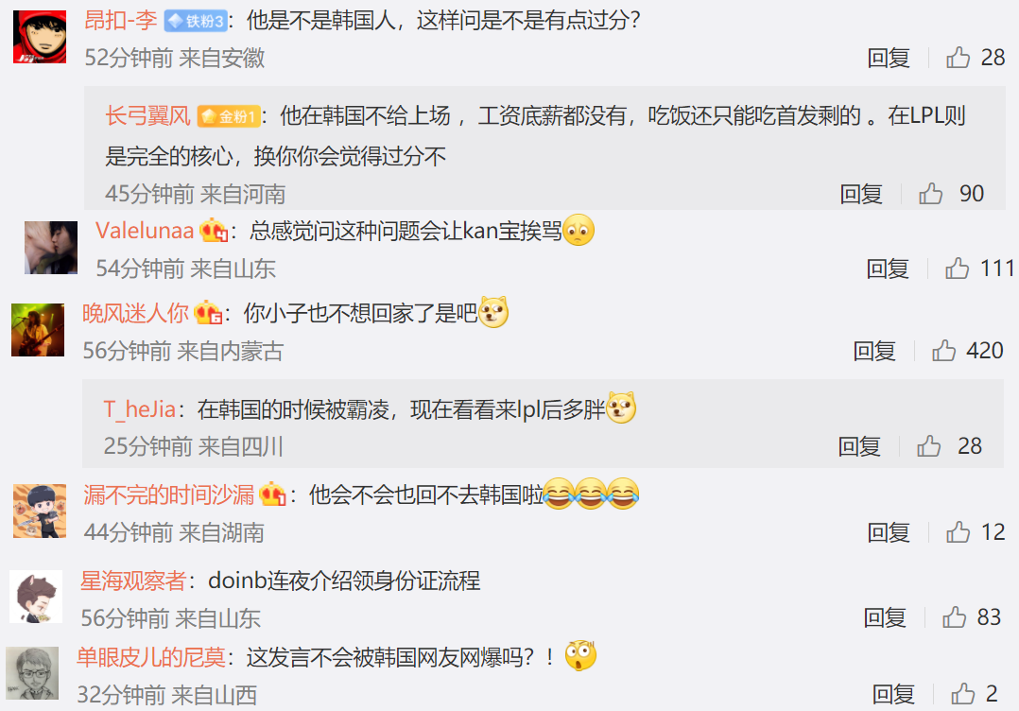The height and width of the screenshot is (711, 1019).
Task: Open 漏不完的时间沙漏's cartoon avatar
Action: pos(40,511)
